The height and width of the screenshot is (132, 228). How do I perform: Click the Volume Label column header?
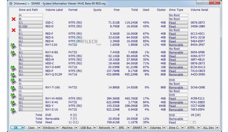pyautogui.click(x=54, y=10)
